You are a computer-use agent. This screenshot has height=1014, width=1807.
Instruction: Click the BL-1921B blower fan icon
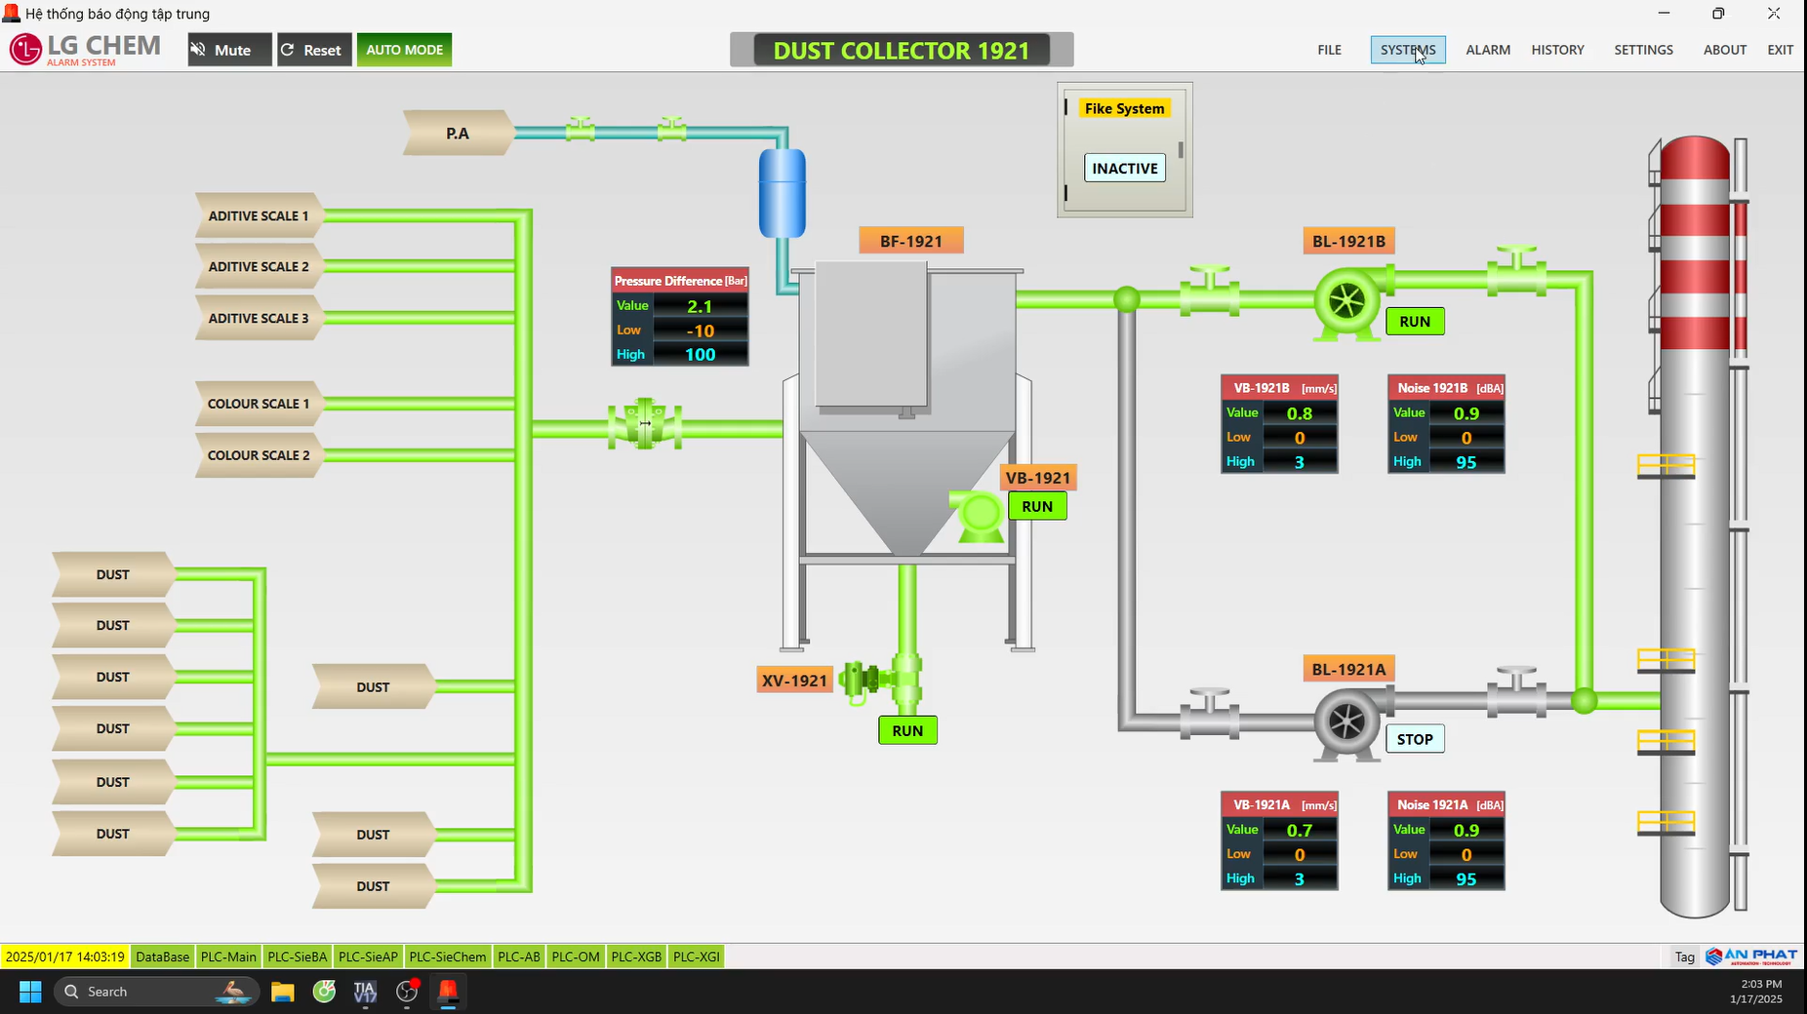coord(1346,302)
